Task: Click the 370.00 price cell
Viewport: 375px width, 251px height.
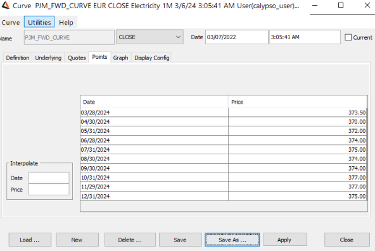Action: pyautogui.click(x=298, y=121)
